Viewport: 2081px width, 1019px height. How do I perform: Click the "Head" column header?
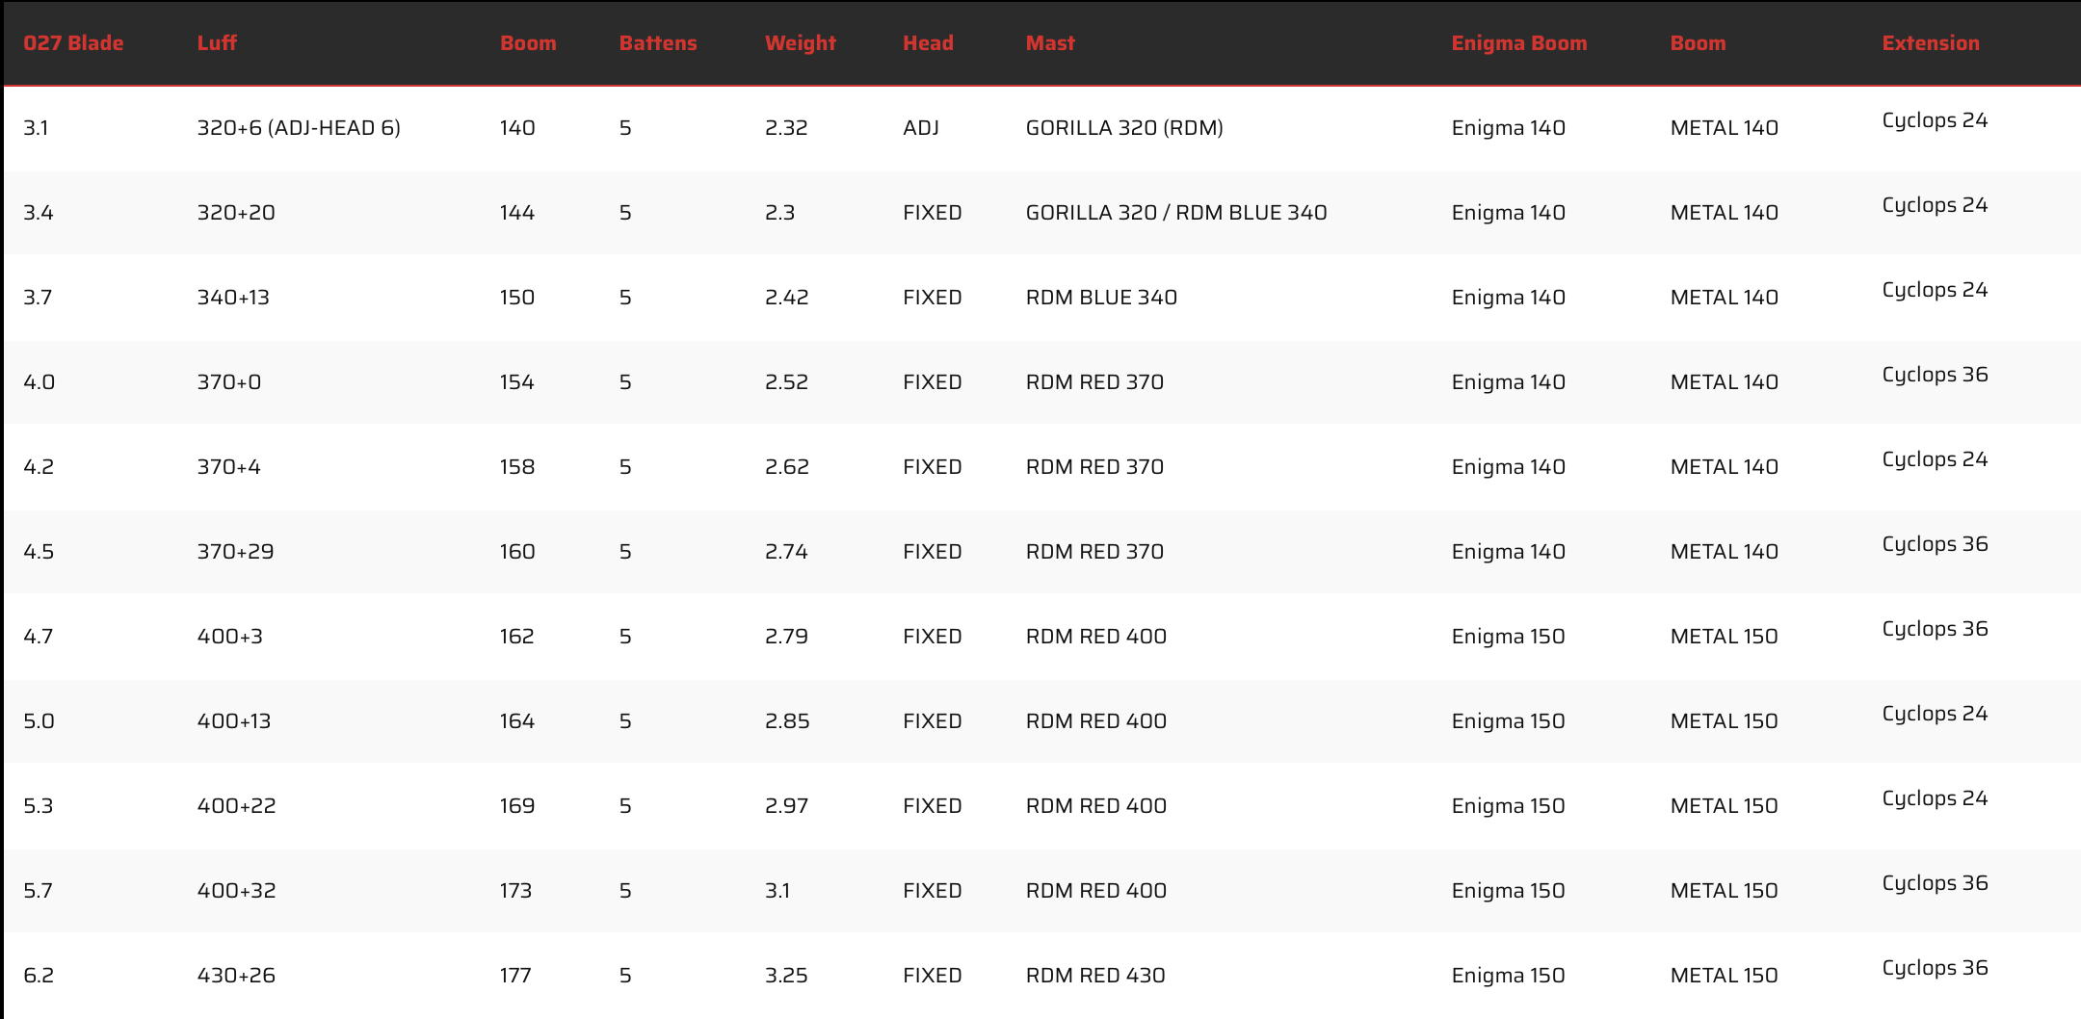click(x=928, y=43)
